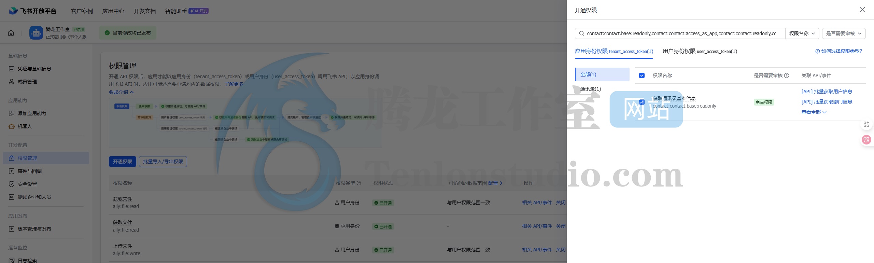Click the floating grid widget icon
This screenshot has height=263, width=874.
click(x=866, y=124)
